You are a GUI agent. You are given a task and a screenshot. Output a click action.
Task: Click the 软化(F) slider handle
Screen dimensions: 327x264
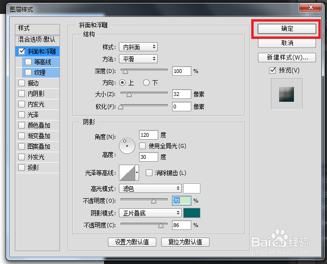[121, 107]
